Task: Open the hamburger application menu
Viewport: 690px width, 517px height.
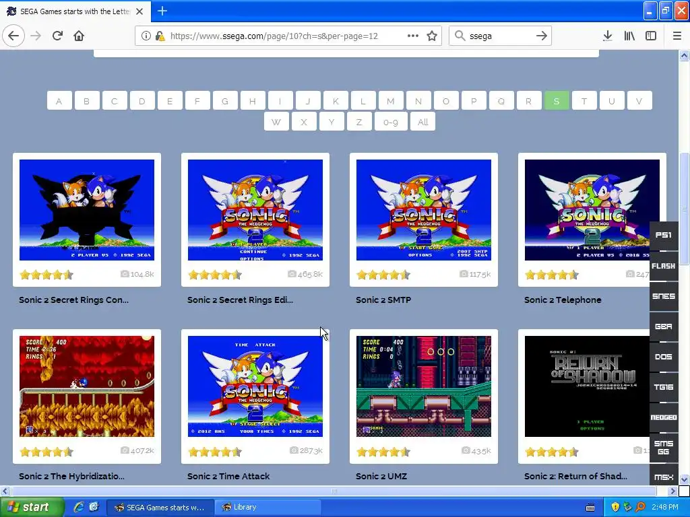Action: point(677,36)
